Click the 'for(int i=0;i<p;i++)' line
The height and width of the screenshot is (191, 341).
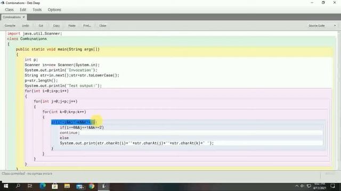pyautogui.click(x=47, y=91)
